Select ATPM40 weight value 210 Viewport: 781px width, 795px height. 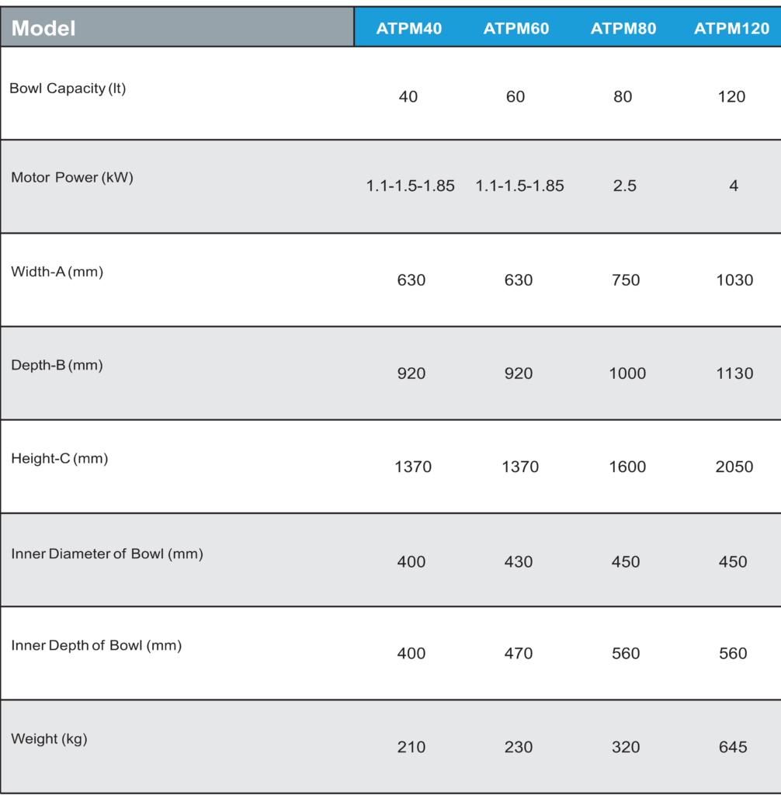(411, 747)
